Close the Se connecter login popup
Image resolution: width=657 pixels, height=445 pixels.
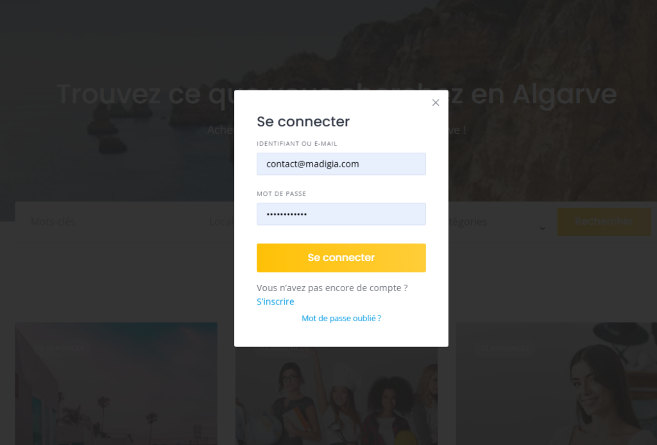436,103
